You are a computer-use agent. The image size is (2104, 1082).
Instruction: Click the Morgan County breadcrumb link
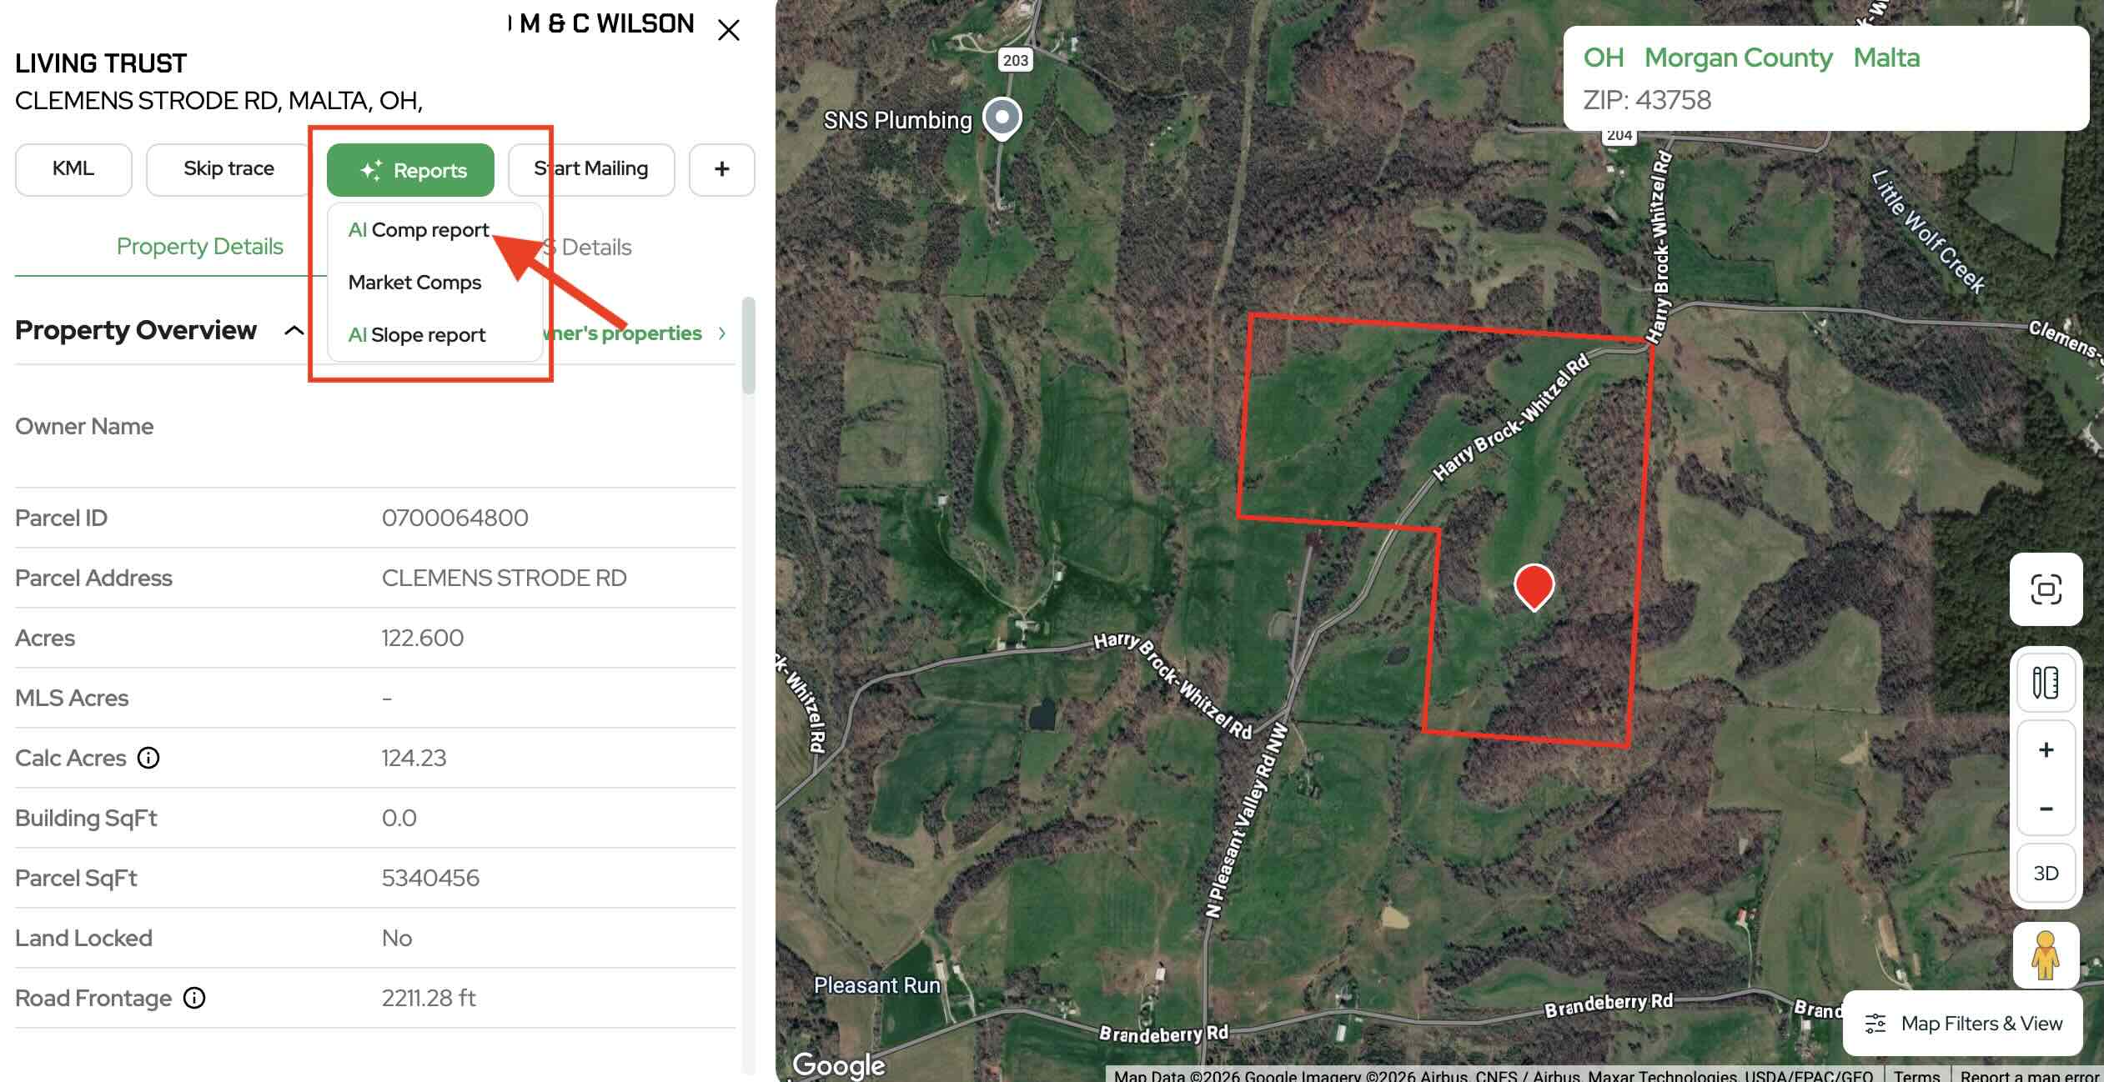click(1738, 58)
